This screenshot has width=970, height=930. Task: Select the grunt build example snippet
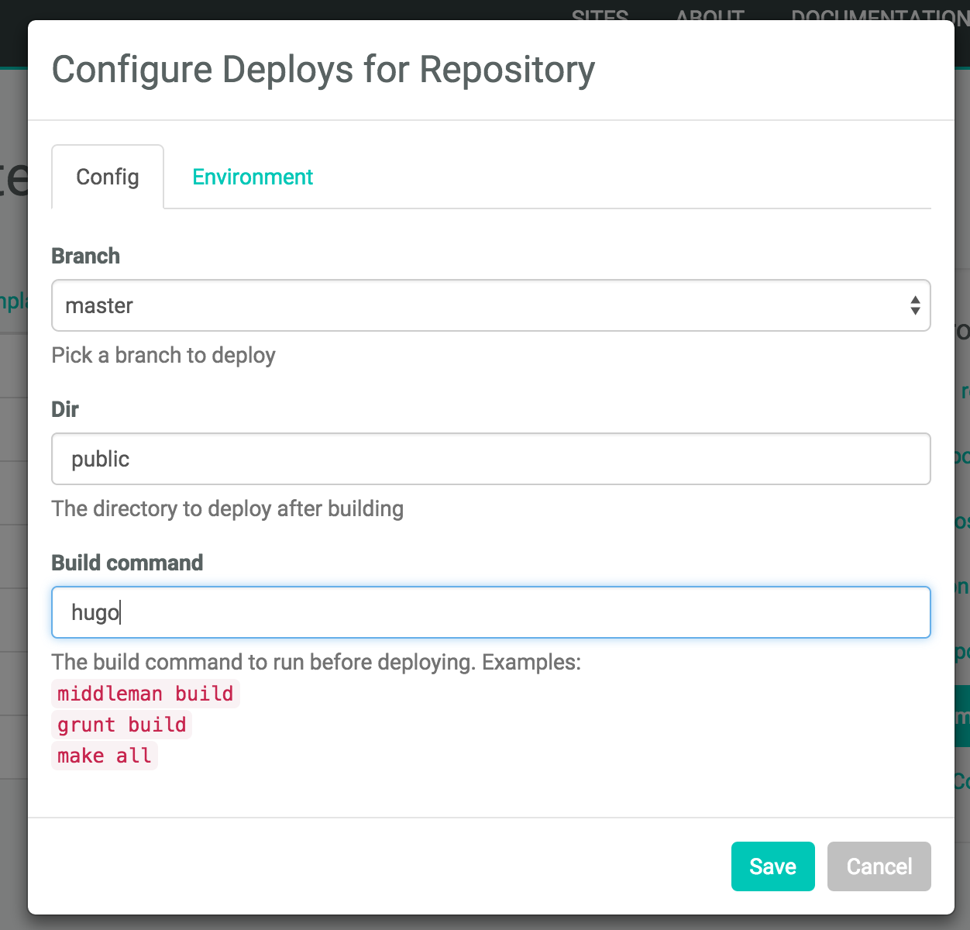[x=121, y=725]
